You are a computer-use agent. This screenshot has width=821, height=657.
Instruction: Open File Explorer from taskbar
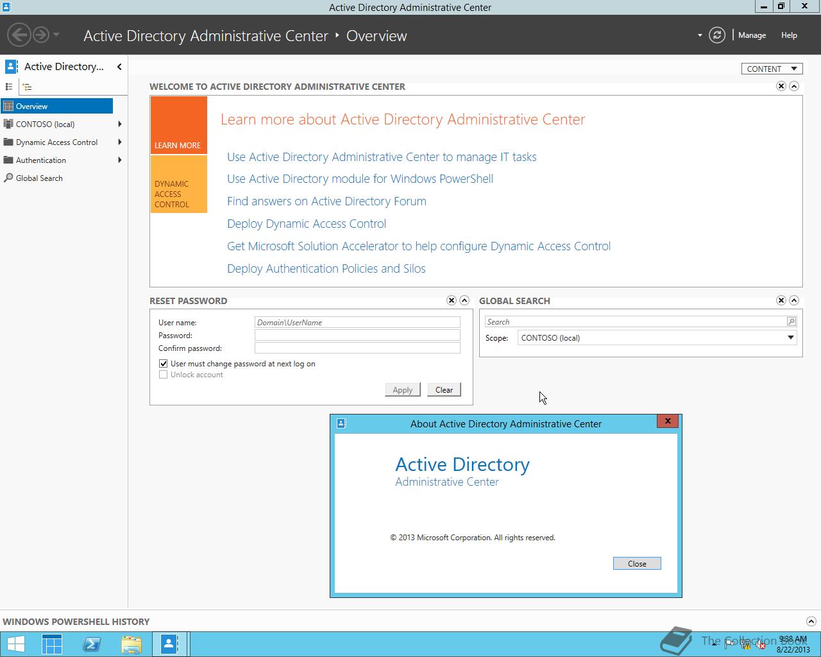point(131,644)
